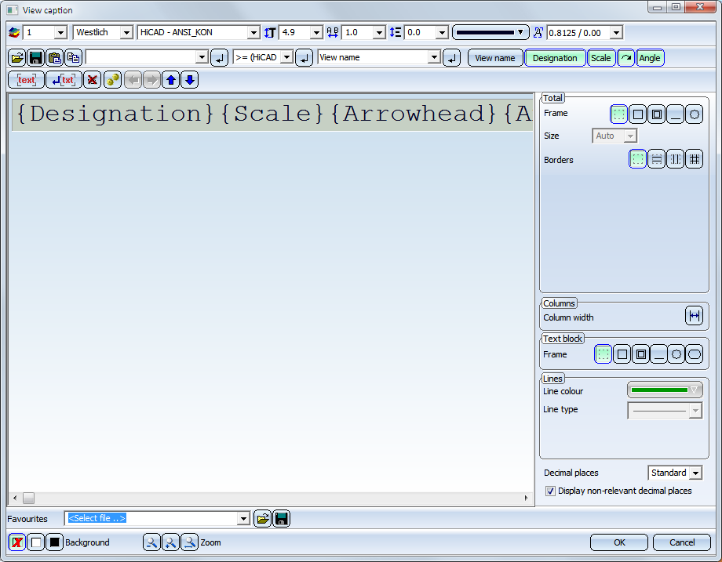Image resolution: width=722 pixels, height=562 pixels.
Task: Delete text block red X icon
Action: tap(92, 80)
